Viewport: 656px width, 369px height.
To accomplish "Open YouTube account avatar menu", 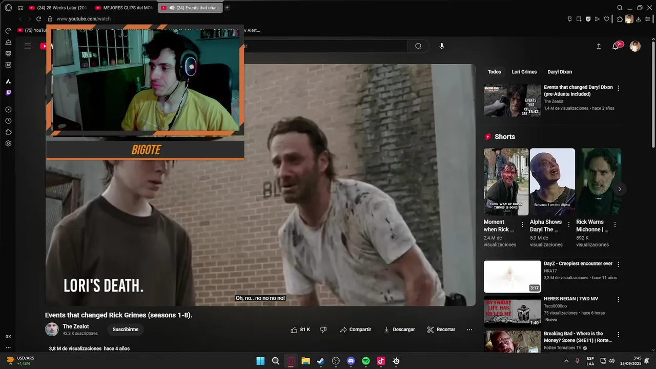I will click(635, 46).
